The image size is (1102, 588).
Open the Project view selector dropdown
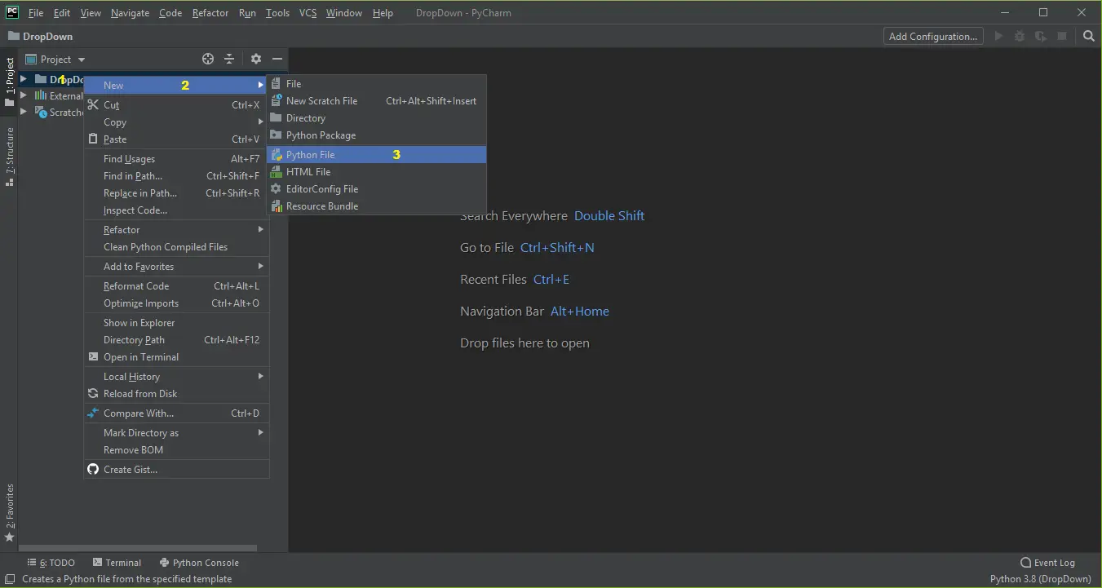[x=56, y=59]
